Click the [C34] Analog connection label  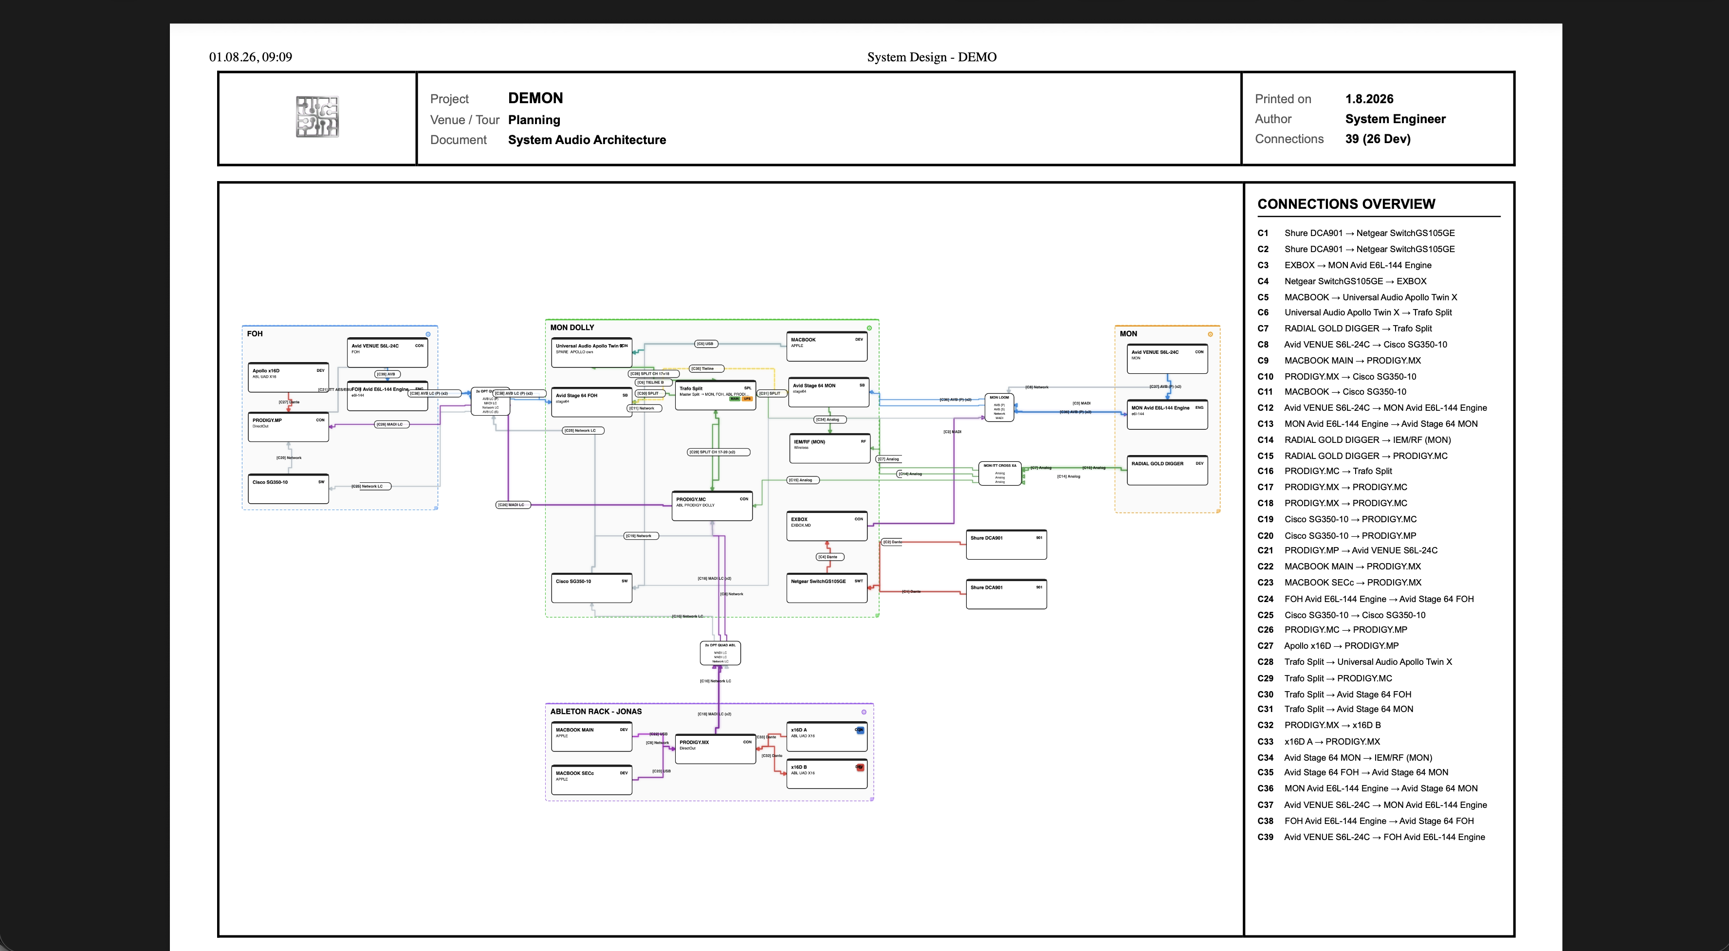click(830, 420)
